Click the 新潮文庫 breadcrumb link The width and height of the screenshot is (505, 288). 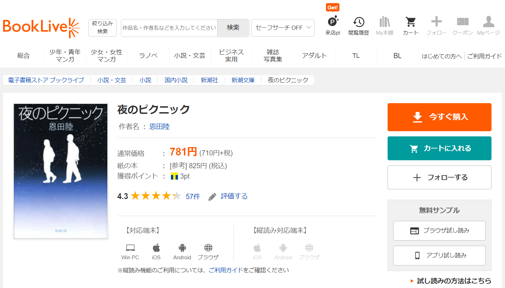[243, 80]
